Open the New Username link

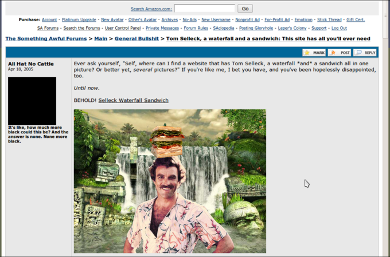[x=216, y=19]
